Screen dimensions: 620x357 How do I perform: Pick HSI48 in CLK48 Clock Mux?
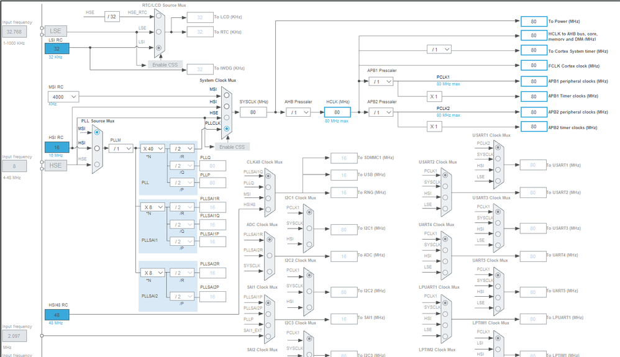click(268, 209)
